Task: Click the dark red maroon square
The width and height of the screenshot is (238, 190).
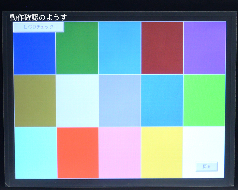Action: tap(162, 48)
